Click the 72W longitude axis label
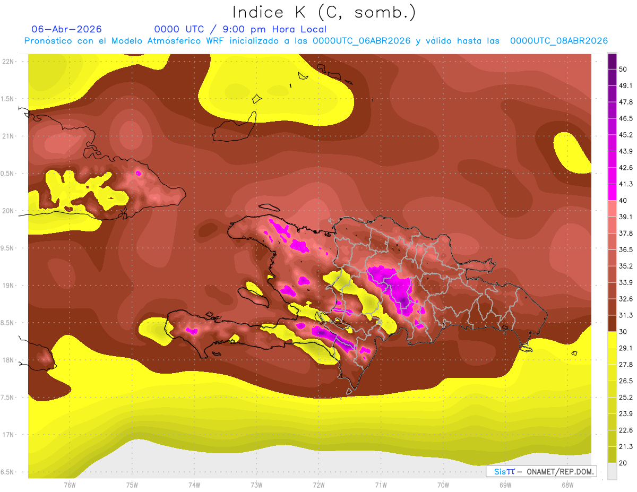The height and width of the screenshot is (492, 637). coord(318,485)
